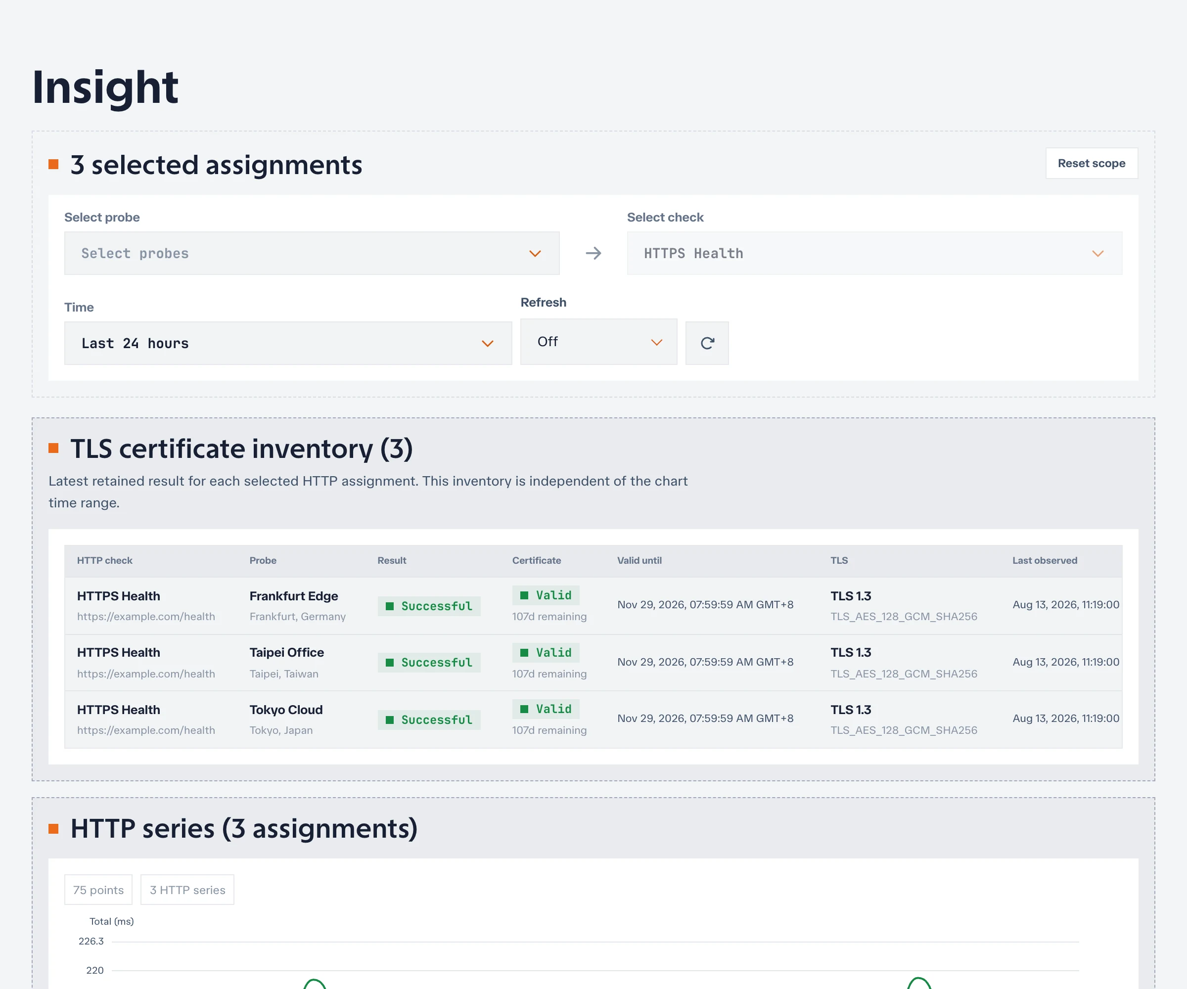1187x989 pixels.
Task: Click the Last observed column header
Action: coord(1045,561)
